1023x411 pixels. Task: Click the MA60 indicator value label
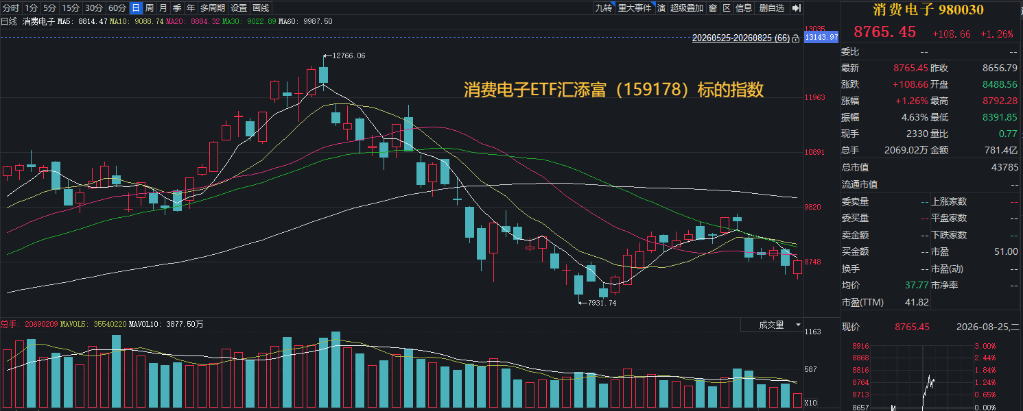pos(305,21)
